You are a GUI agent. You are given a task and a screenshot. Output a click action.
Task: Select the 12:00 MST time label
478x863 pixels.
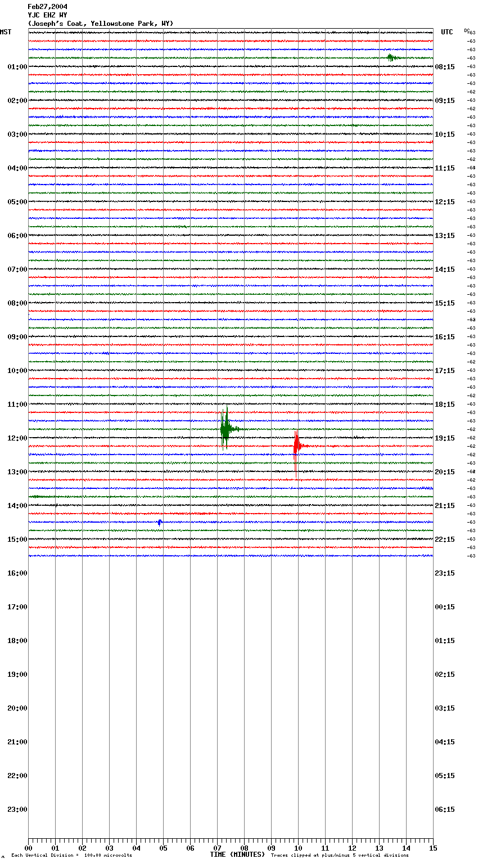point(17,438)
